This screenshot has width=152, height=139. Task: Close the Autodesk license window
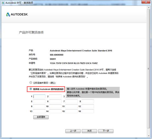click(x=146, y=2)
